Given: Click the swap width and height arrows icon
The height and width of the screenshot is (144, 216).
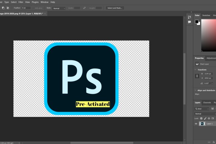Looking at the screenshot, I should pyautogui.click(x=84, y=8).
